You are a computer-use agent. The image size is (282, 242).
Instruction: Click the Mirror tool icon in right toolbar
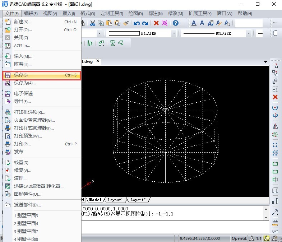[x=275, y=126]
